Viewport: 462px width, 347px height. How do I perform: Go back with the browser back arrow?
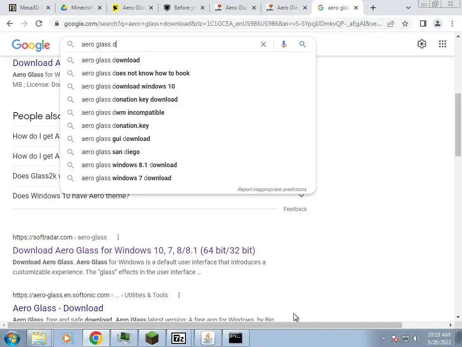pos(10,23)
